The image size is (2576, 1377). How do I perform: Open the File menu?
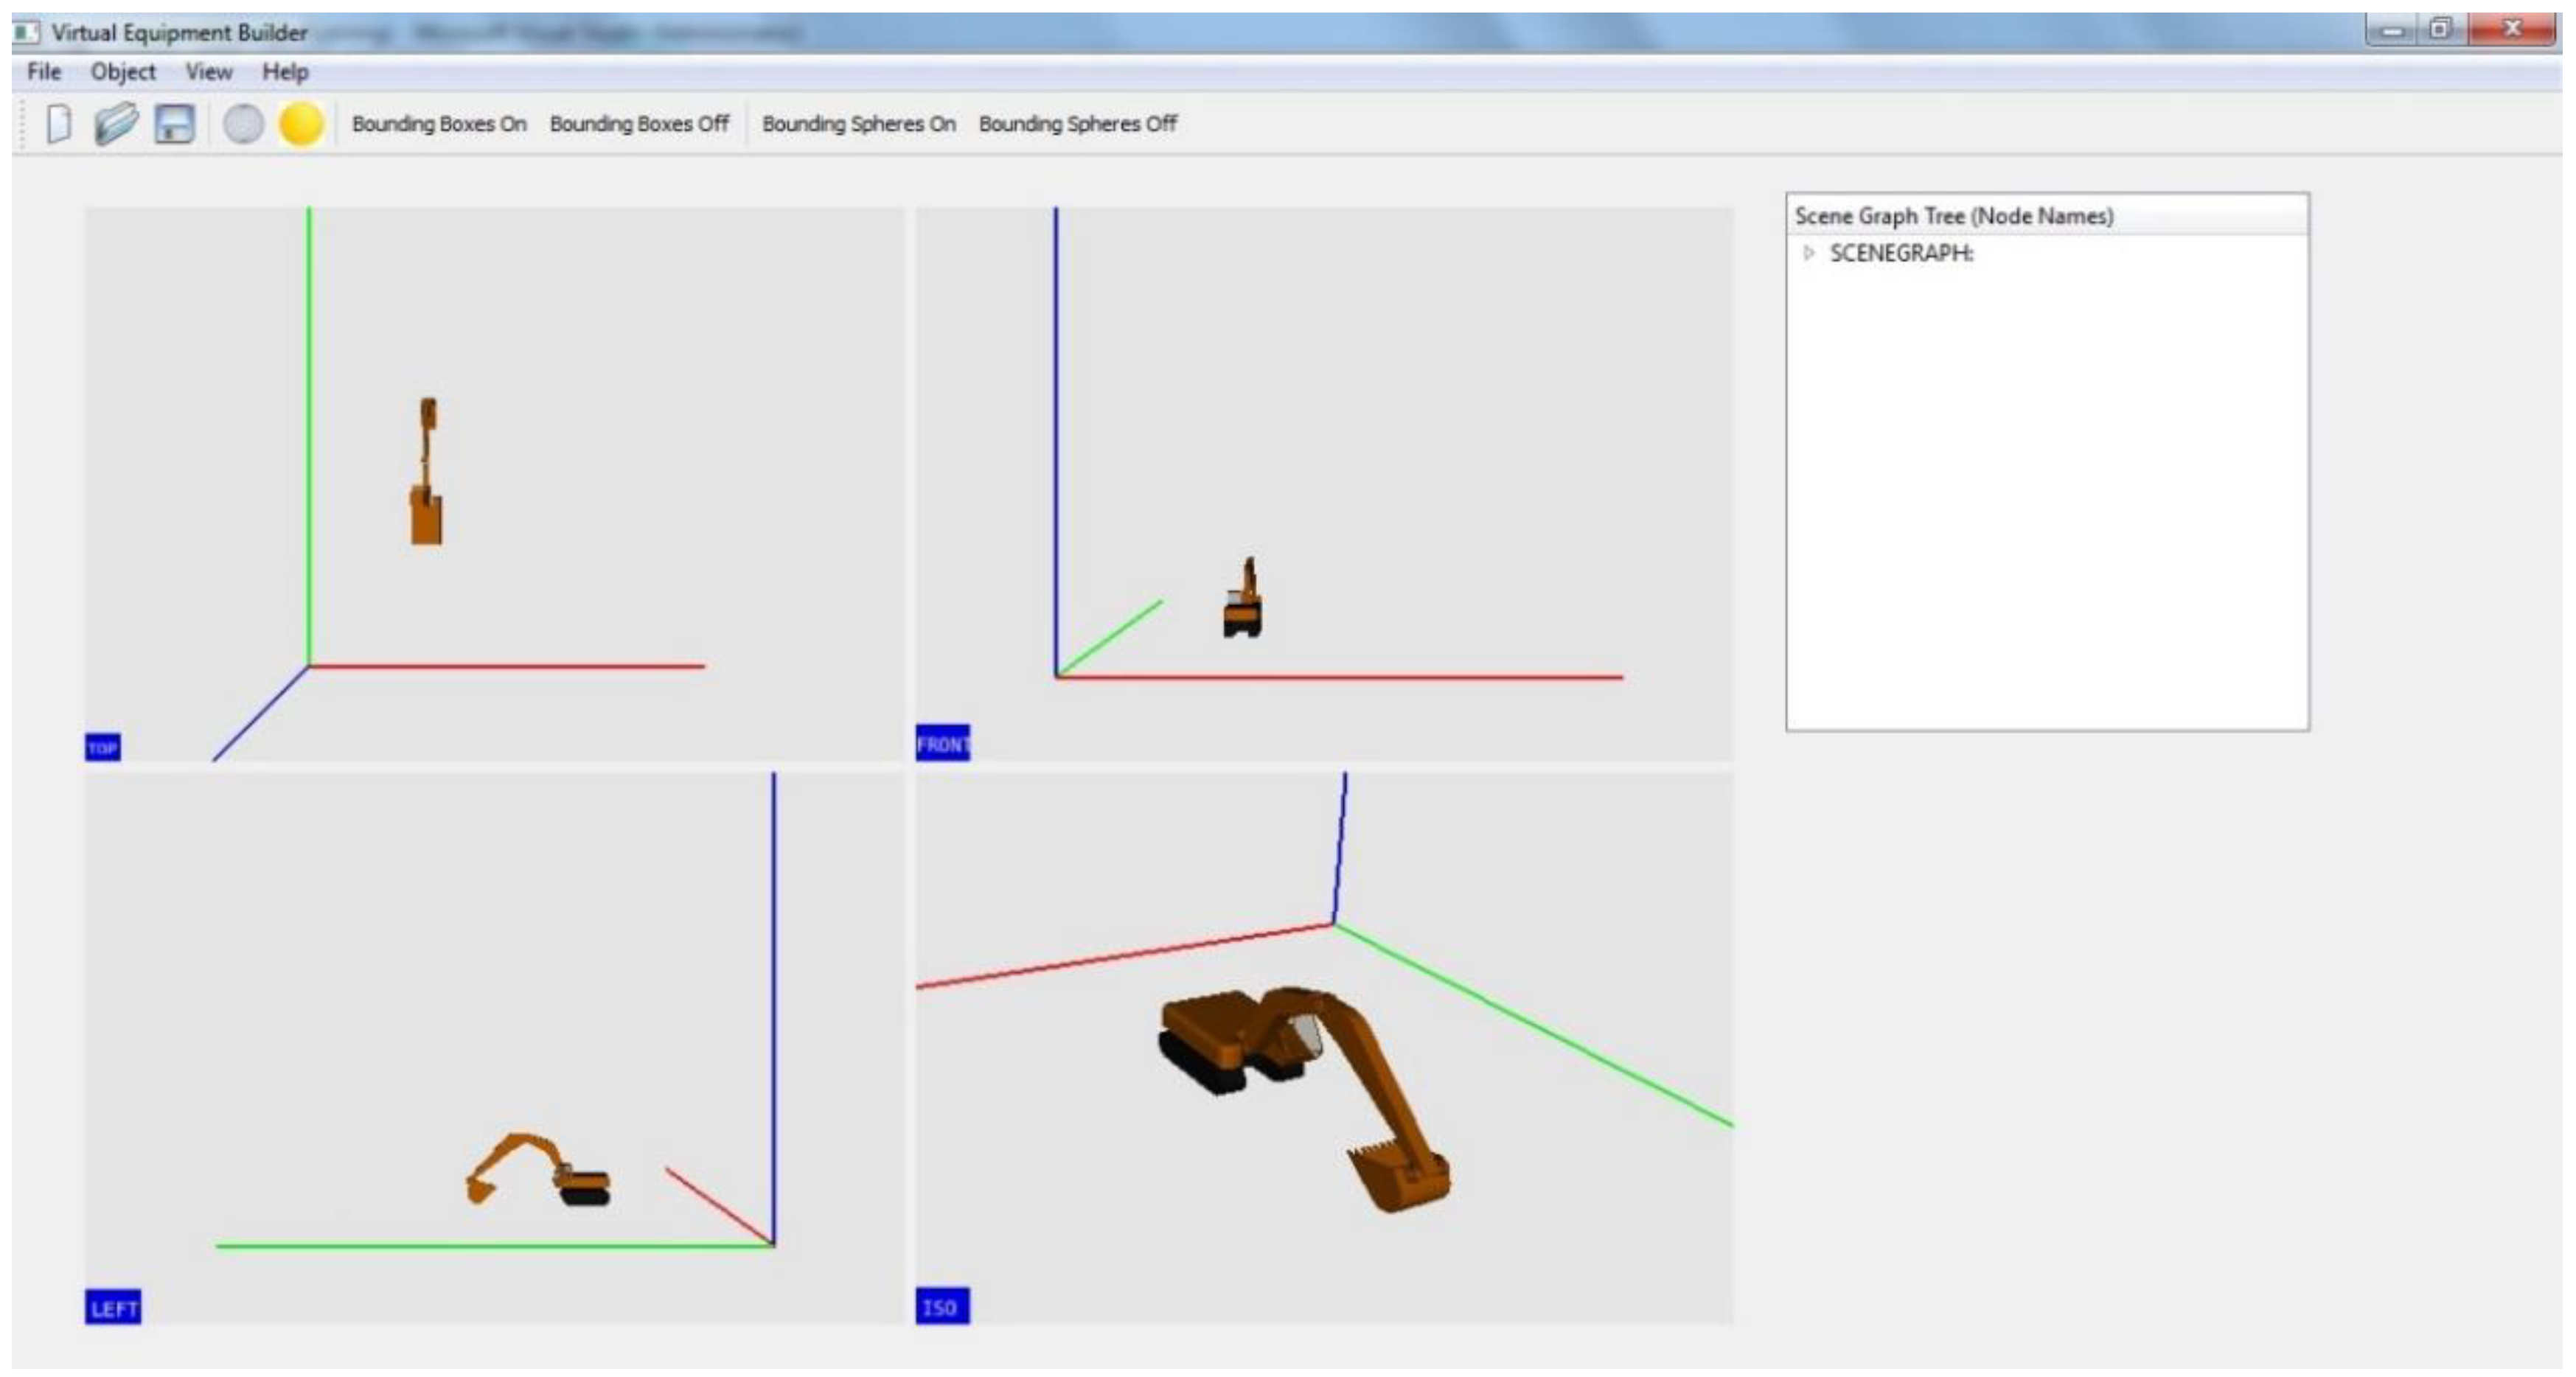click(44, 72)
